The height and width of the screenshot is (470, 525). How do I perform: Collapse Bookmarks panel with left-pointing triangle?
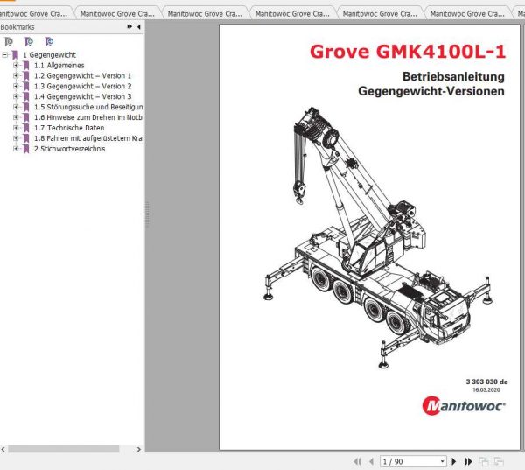pos(138,27)
